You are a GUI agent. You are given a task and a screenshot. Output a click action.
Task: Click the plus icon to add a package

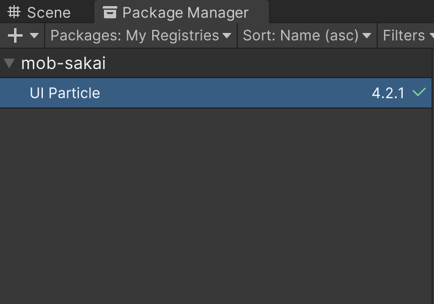(15, 35)
